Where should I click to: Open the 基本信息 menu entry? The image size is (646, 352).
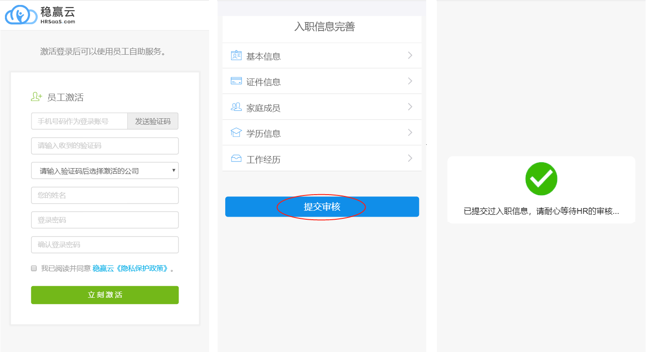[x=322, y=56]
